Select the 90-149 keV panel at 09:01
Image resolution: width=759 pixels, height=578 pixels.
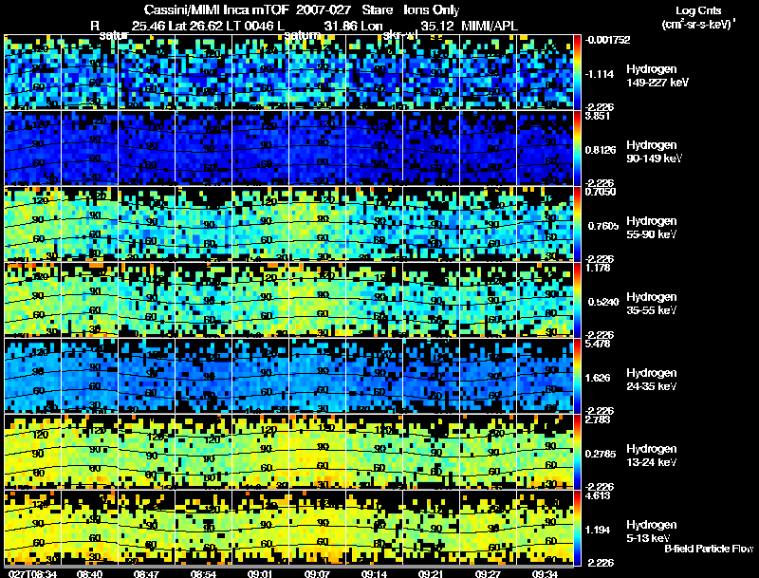(260, 148)
